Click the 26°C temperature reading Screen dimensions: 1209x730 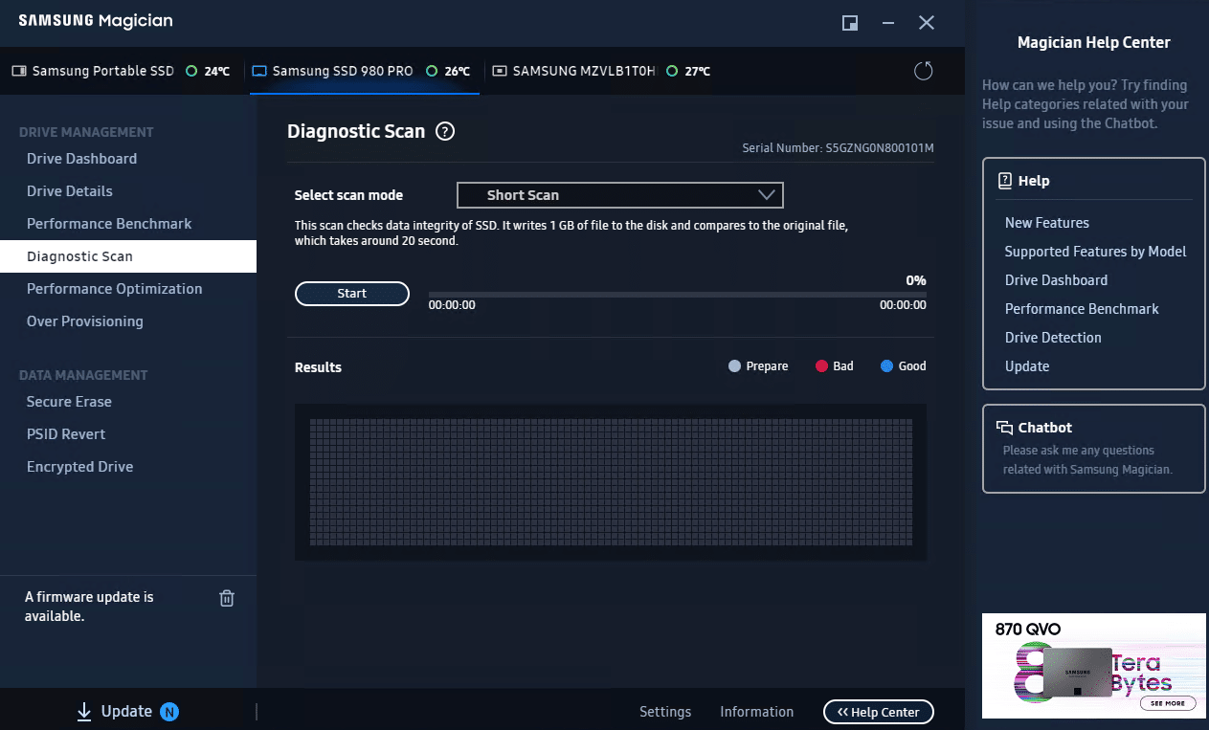point(458,71)
